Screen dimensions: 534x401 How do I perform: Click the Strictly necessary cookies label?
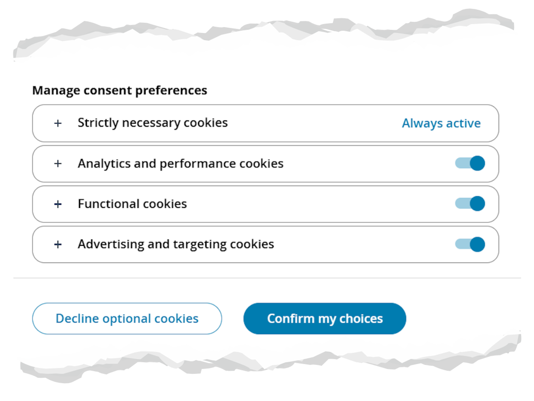click(x=153, y=123)
